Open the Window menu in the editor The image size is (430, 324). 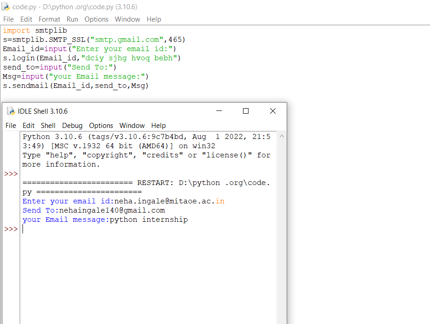pyautogui.click(x=127, y=19)
